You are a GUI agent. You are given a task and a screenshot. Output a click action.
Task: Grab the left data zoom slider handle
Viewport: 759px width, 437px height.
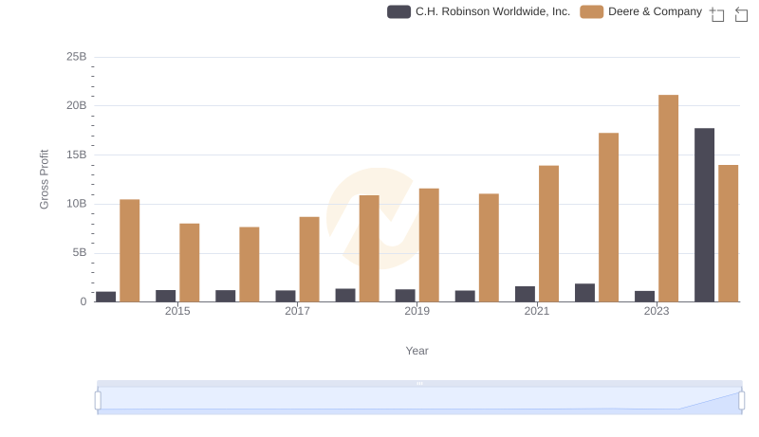pos(98,400)
